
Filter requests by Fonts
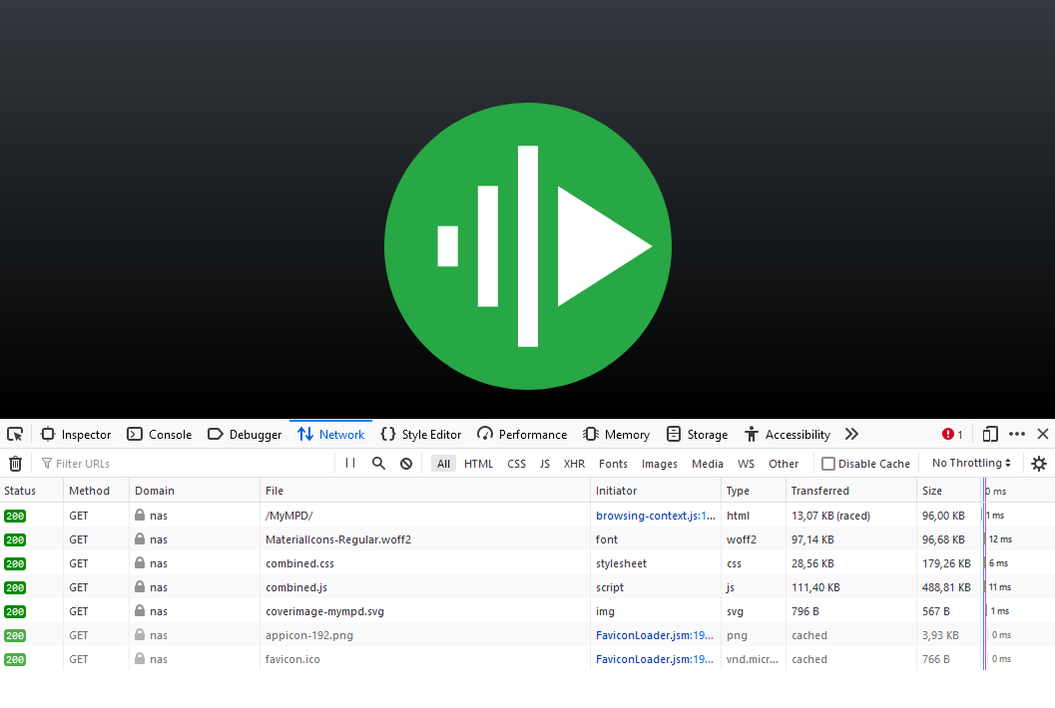613,464
